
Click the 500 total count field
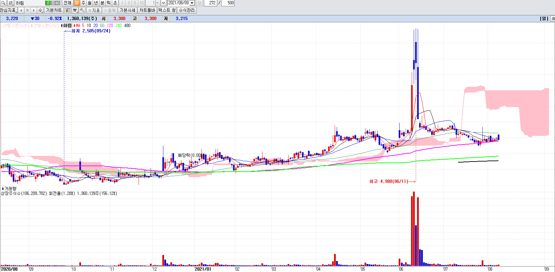[228, 3]
